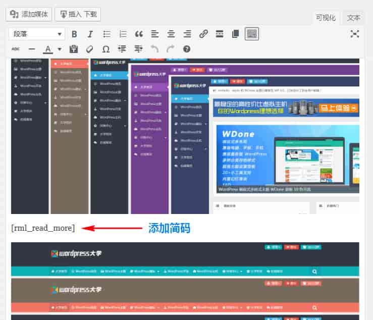Toggle italic text formatting

click(90, 34)
